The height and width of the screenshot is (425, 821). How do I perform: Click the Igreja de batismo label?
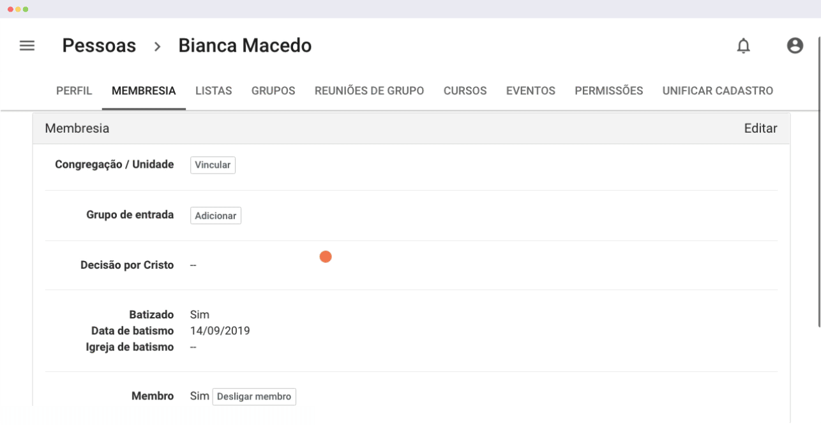click(130, 347)
